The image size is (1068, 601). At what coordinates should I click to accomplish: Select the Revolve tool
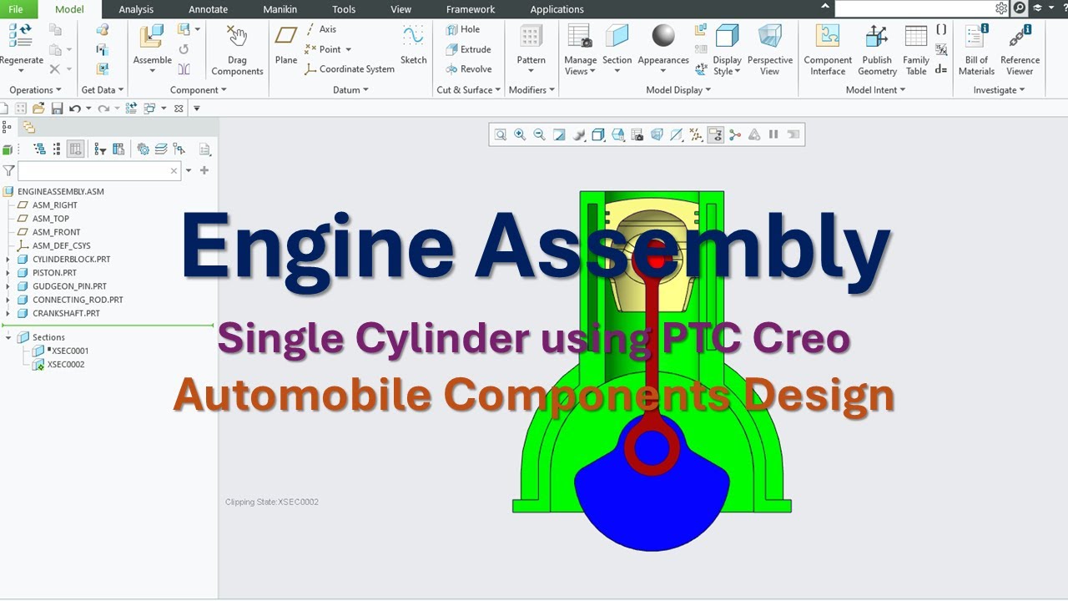pos(468,69)
